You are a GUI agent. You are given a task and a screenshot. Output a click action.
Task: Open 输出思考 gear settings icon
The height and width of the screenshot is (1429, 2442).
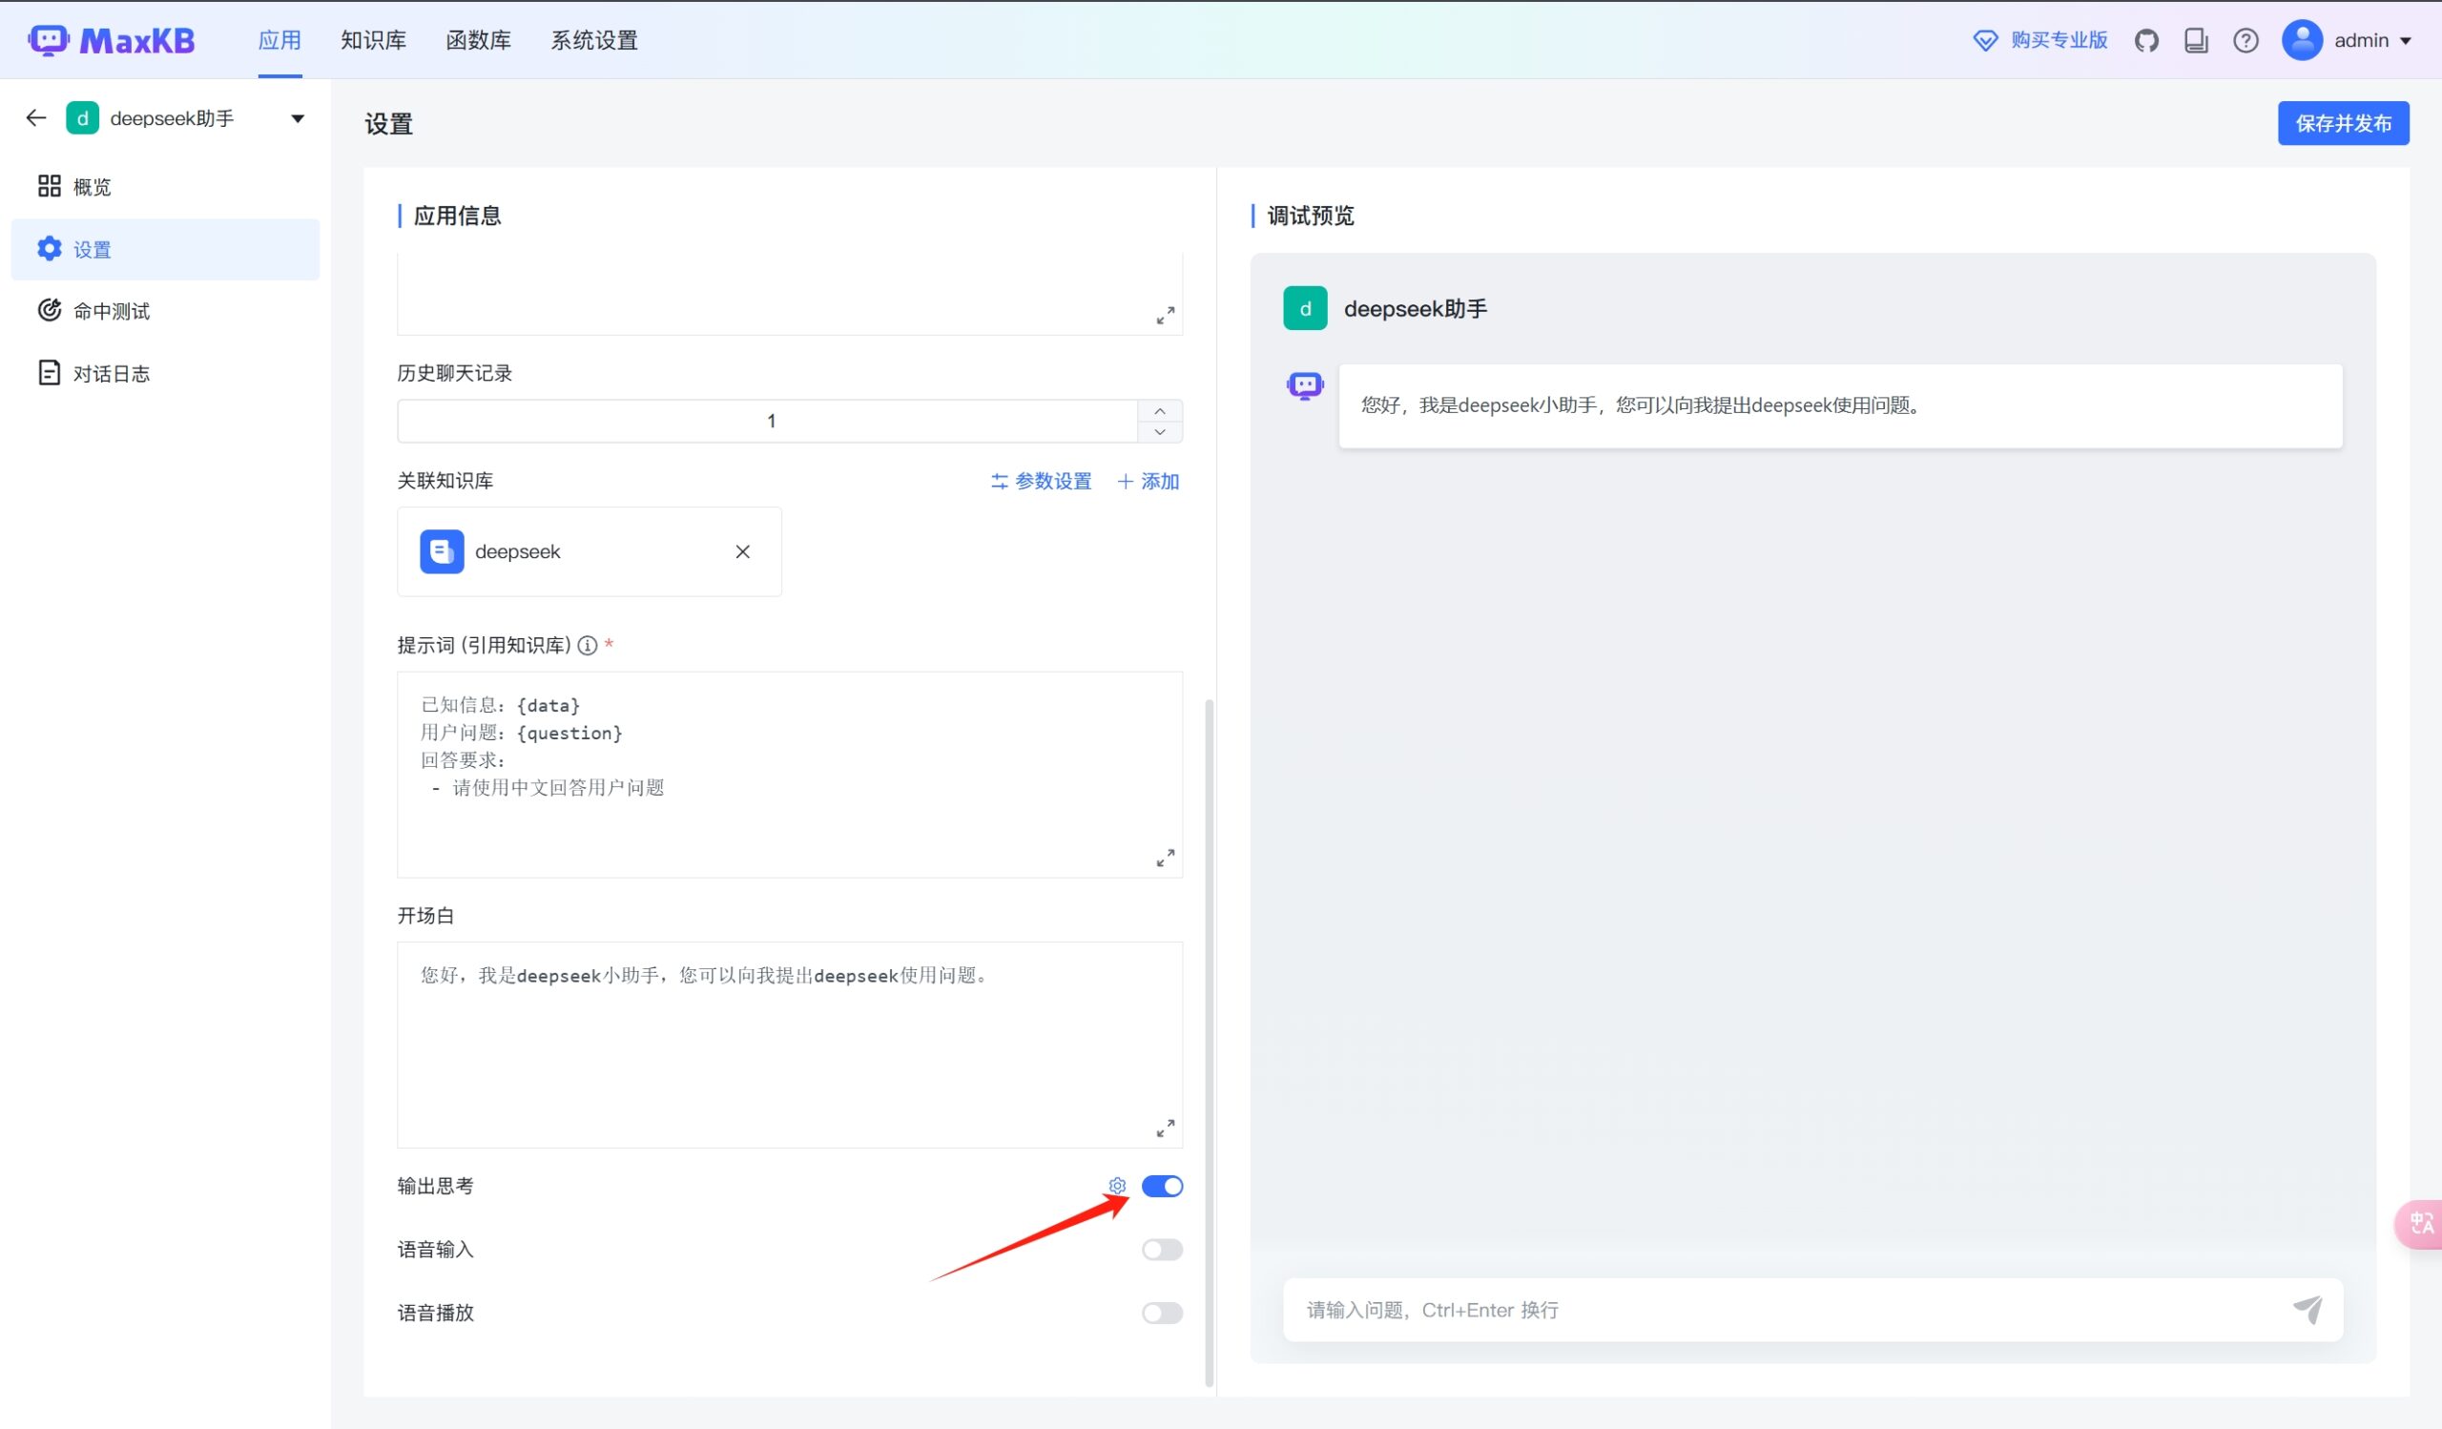pyautogui.click(x=1117, y=1186)
